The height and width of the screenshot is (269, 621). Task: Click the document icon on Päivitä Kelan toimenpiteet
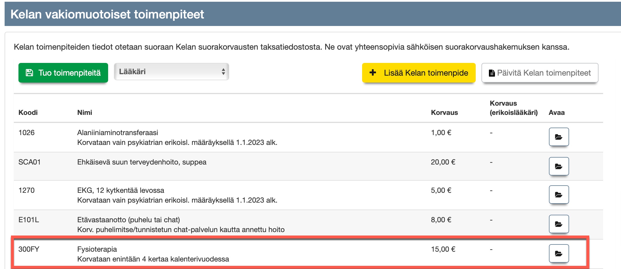(x=492, y=73)
